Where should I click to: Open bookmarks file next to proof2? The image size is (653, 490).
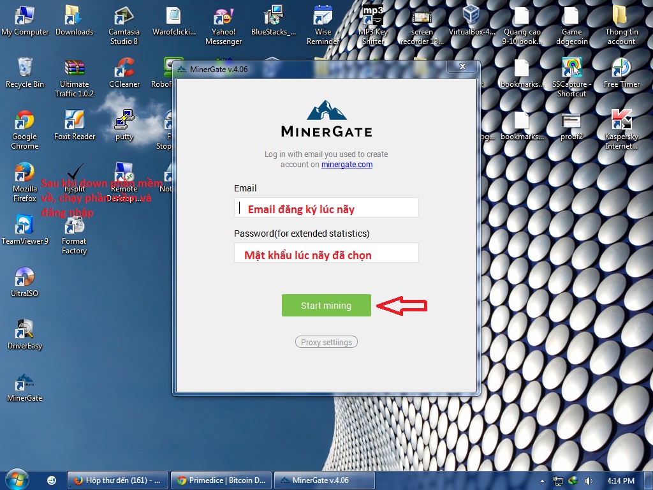pyautogui.click(x=522, y=125)
